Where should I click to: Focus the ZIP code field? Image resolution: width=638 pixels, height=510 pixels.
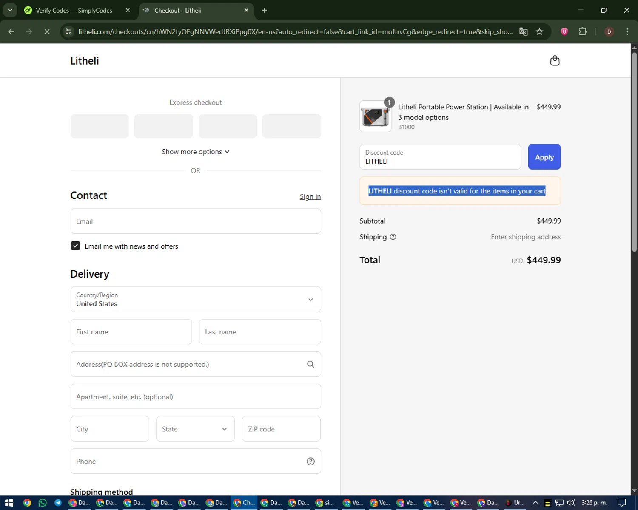click(x=281, y=429)
